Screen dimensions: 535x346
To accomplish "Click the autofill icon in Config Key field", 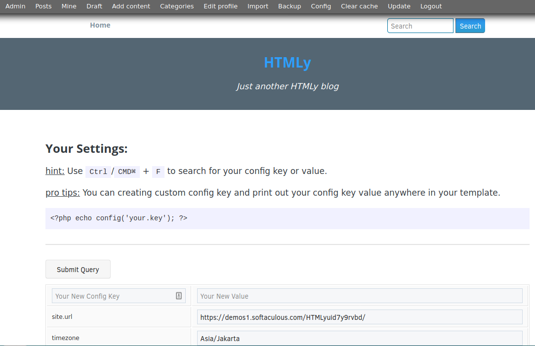I will click(x=179, y=296).
